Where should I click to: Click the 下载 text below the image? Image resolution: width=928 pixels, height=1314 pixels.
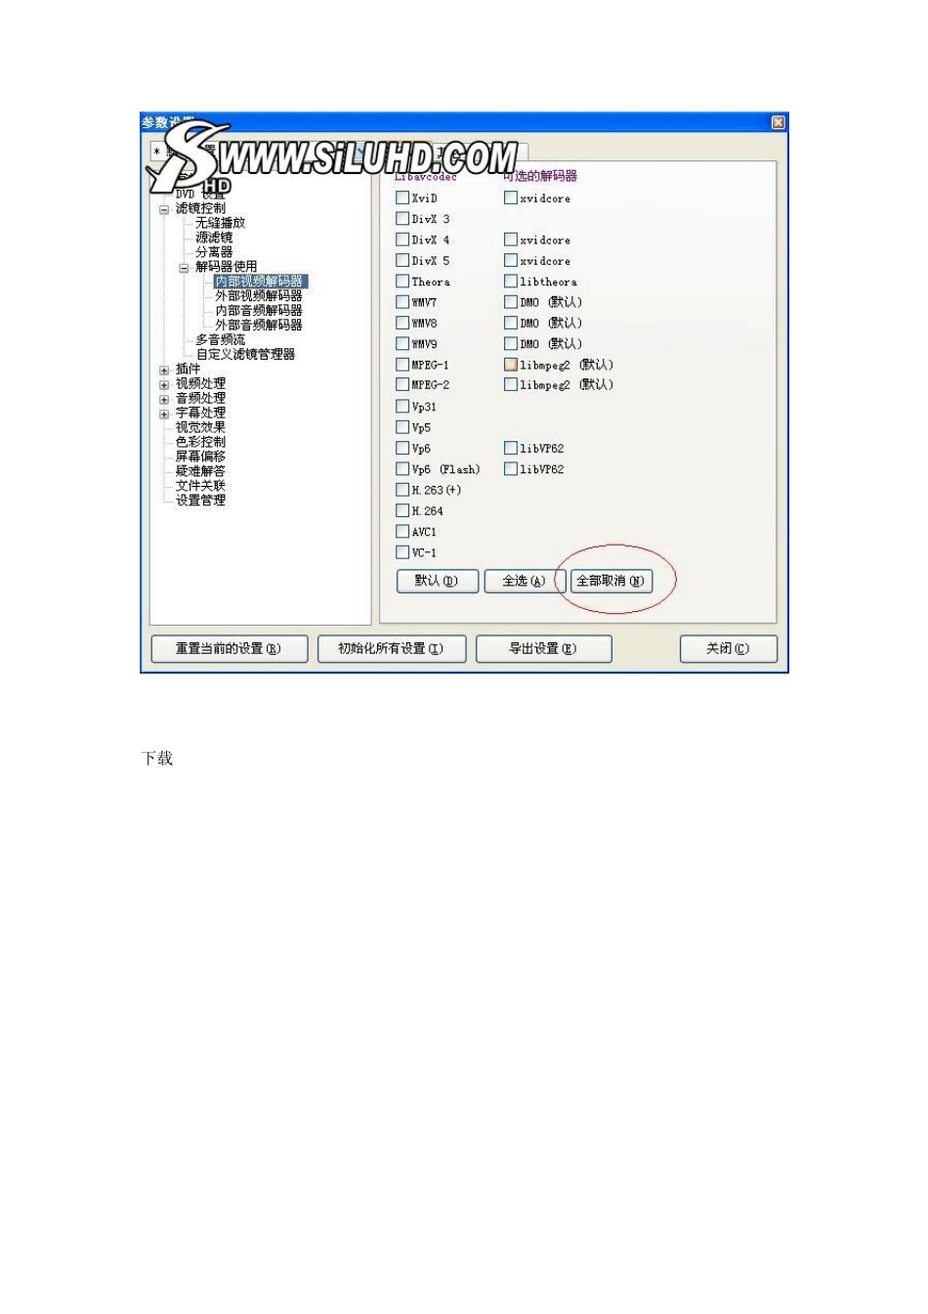(157, 759)
